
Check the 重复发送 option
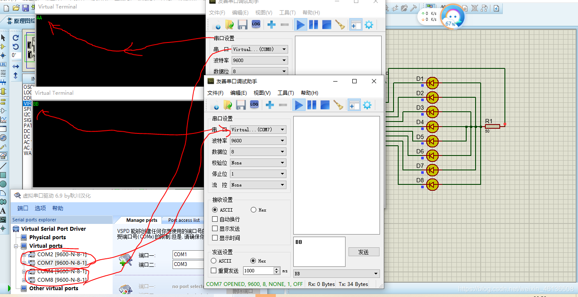point(213,271)
